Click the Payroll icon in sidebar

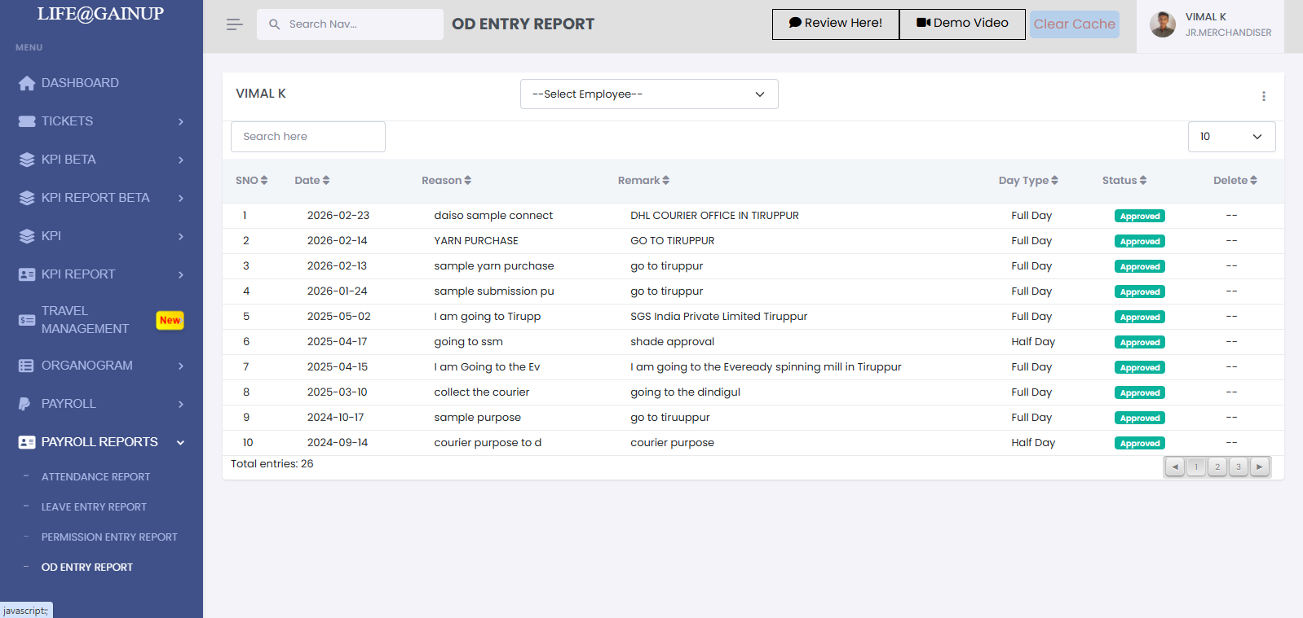25,404
